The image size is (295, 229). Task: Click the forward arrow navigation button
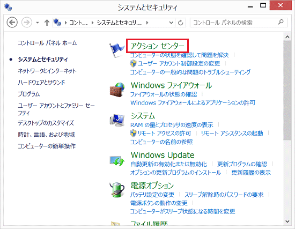(27, 23)
